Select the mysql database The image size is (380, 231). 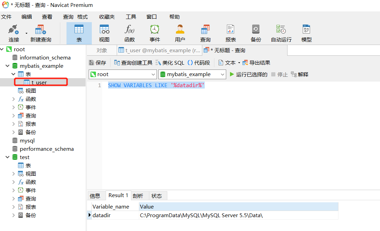[x=27, y=140]
